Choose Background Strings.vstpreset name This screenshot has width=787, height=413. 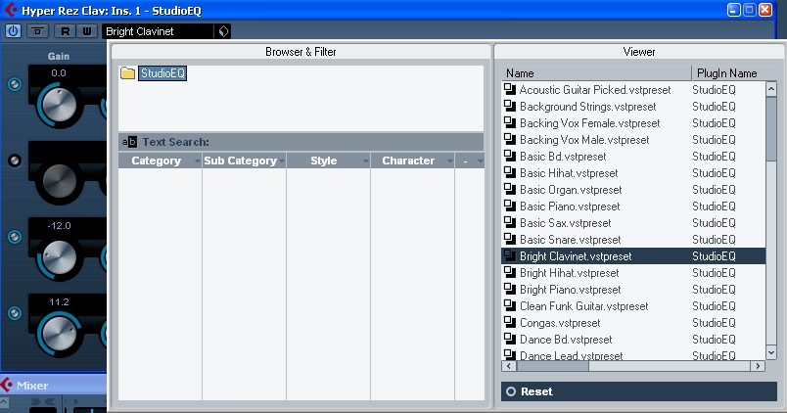[587, 107]
